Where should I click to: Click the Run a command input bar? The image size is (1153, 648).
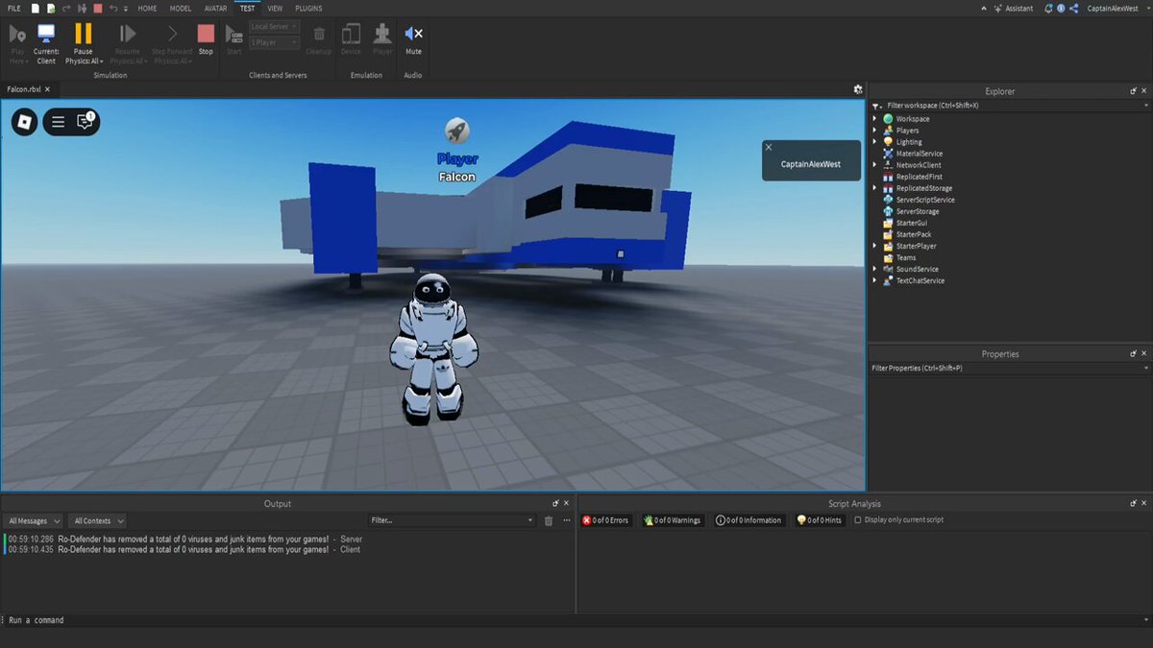(576, 620)
